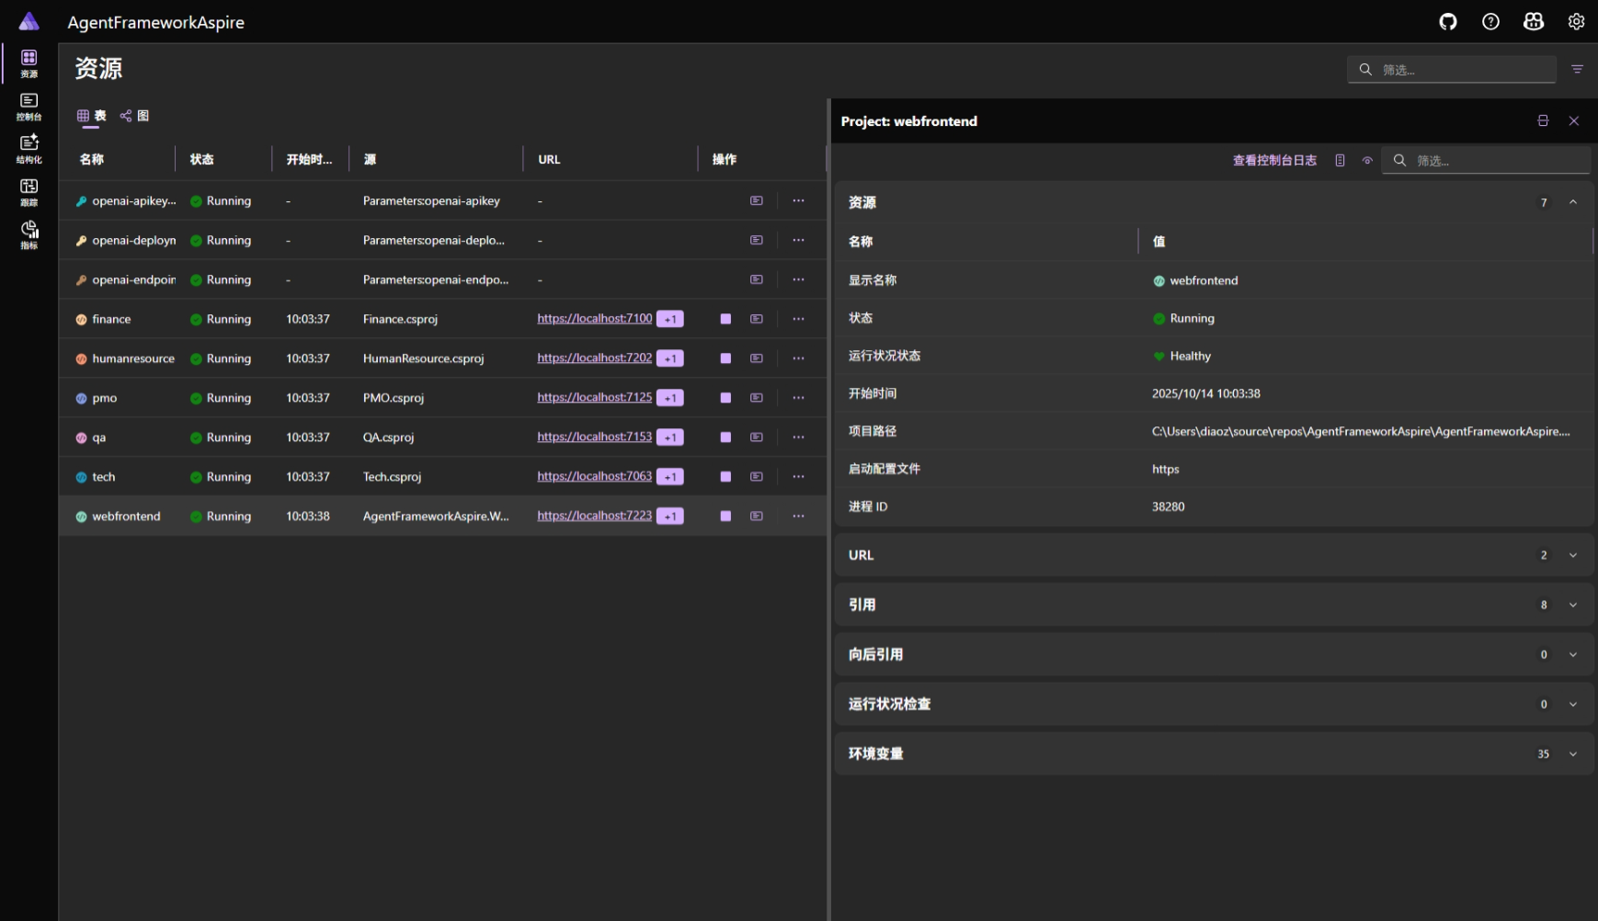The width and height of the screenshot is (1598, 921).
Task: Go to 资源 in the sidebar
Action: pyautogui.click(x=29, y=63)
